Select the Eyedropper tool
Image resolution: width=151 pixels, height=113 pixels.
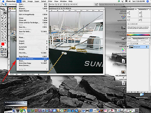[5, 38]
